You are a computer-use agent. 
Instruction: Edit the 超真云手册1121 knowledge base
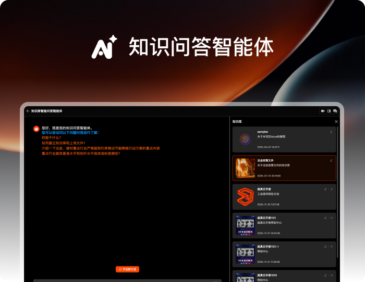[325, 217]
